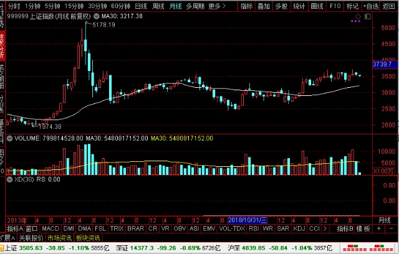Apply the RSI indicator
This screenshot has height=254, width=399.
pyautogui.click(x=254, y=229)
